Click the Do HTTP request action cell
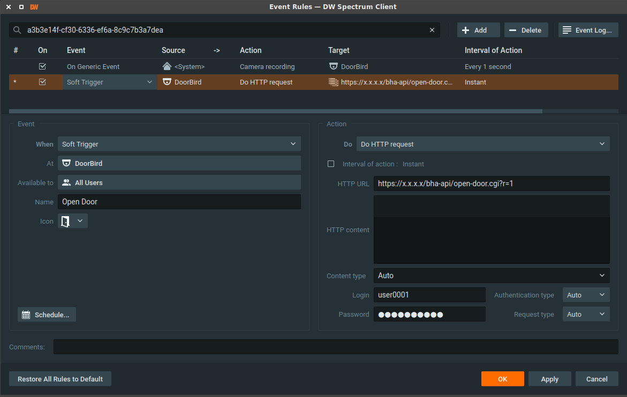 (266, 82)
